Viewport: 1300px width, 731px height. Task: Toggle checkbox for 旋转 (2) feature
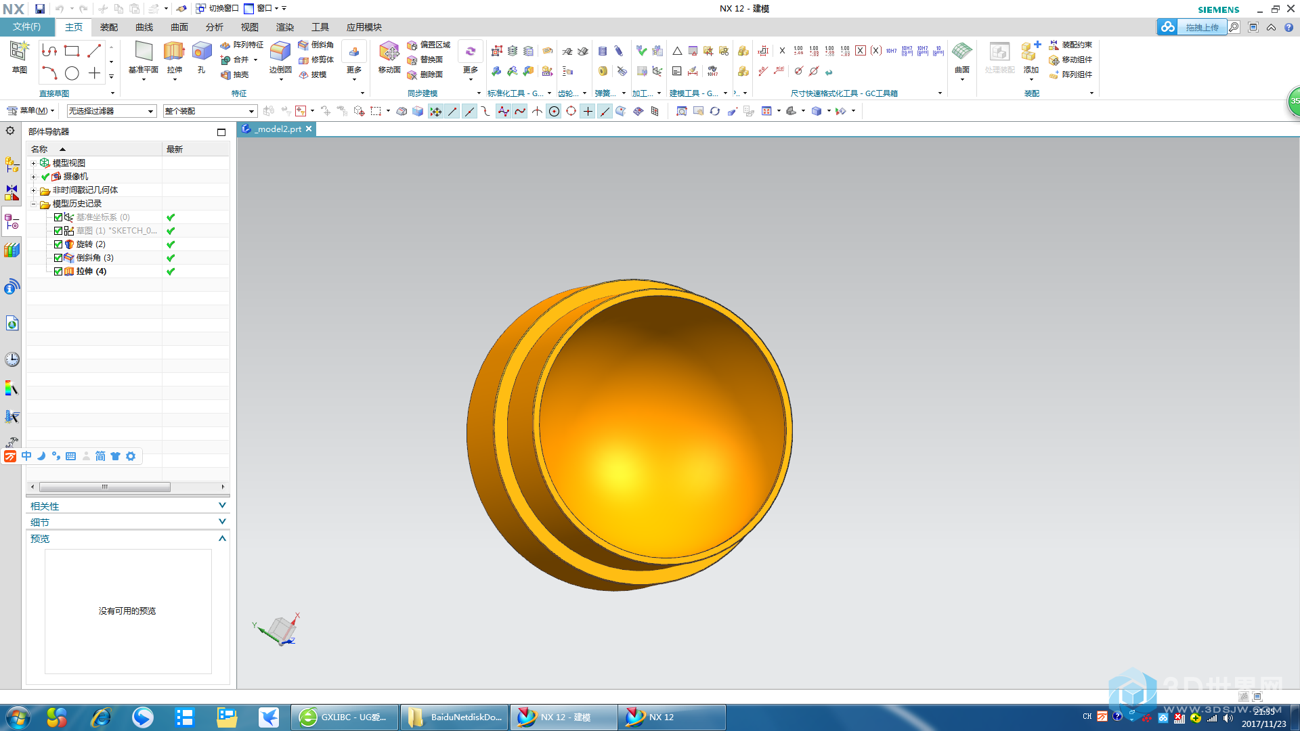coord(58,244)
